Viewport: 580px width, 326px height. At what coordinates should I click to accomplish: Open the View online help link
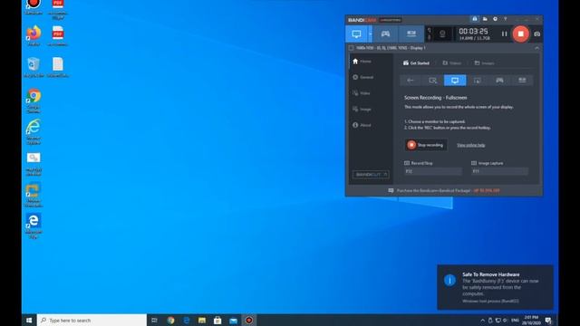click(471, 145)
